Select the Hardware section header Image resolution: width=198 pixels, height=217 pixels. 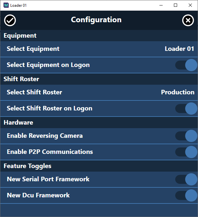click(x=18, y=123)
